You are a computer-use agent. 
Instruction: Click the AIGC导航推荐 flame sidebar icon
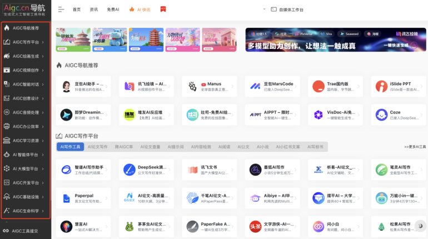[7, 28]
